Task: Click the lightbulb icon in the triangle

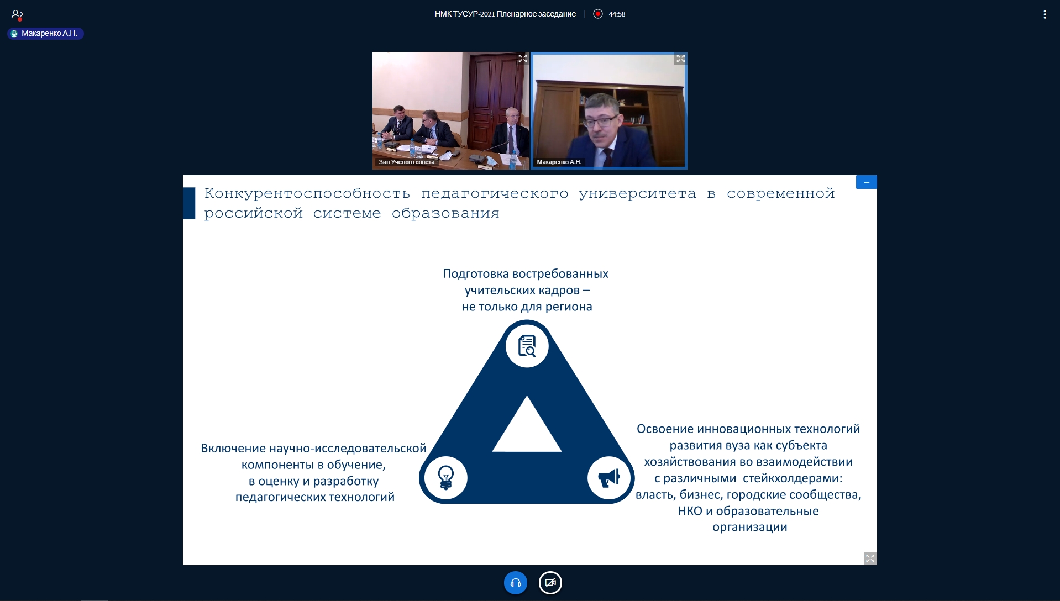Action: (445, 477)
